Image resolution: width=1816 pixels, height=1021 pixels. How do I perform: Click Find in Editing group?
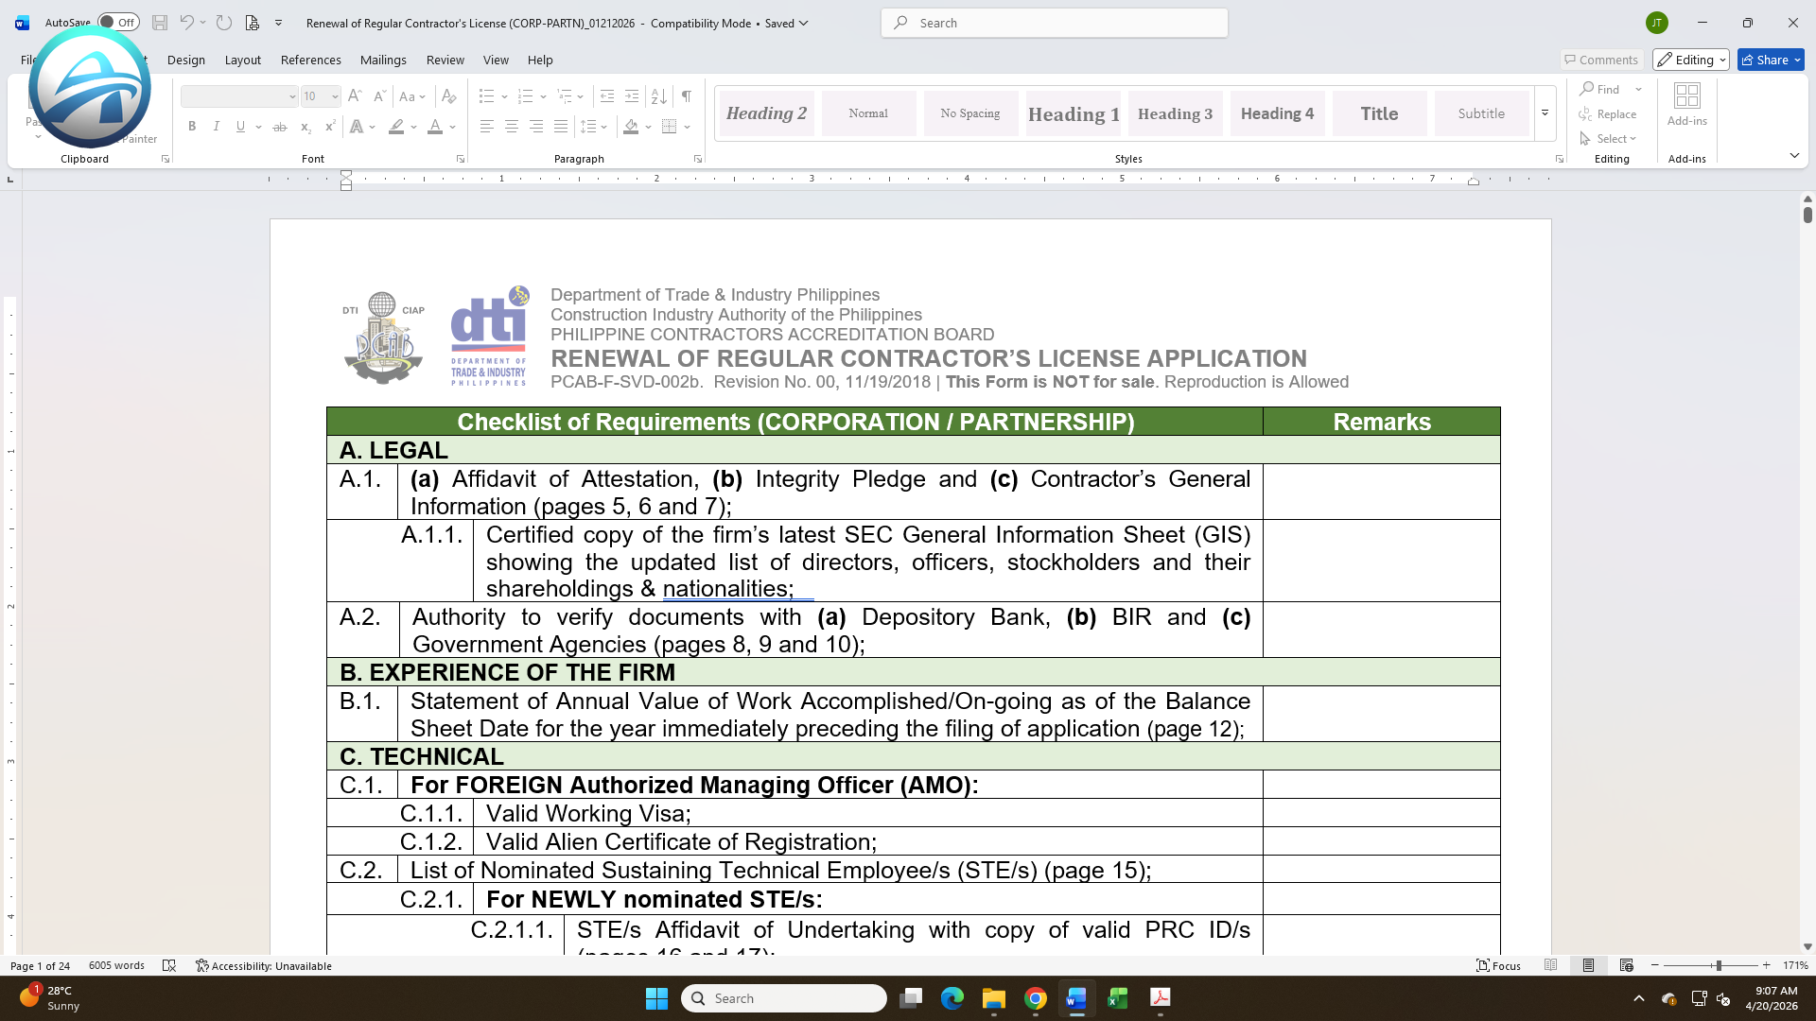pyautogui.click(x=1600, y=89)
